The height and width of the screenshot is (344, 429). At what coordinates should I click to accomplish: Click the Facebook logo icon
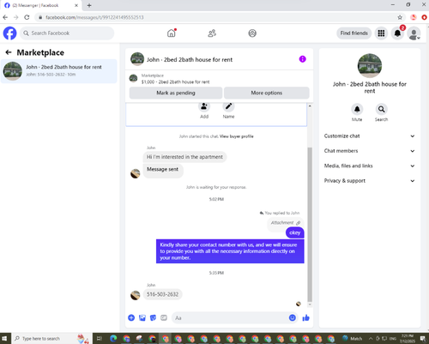coord(9,33)
